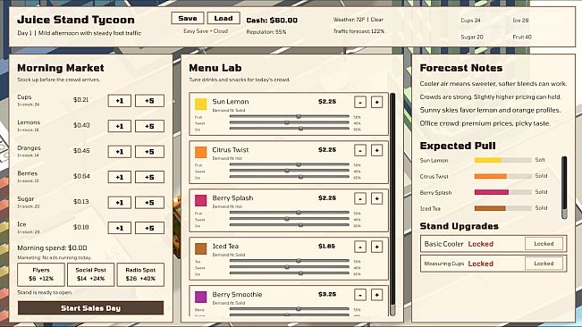582x327 pixels.
Task: Click the 'Weather: 72F | Clear' text
Action: [358, 20]
